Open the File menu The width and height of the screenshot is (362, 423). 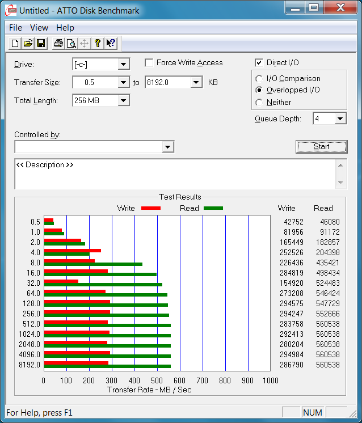[x=15, y=28]
